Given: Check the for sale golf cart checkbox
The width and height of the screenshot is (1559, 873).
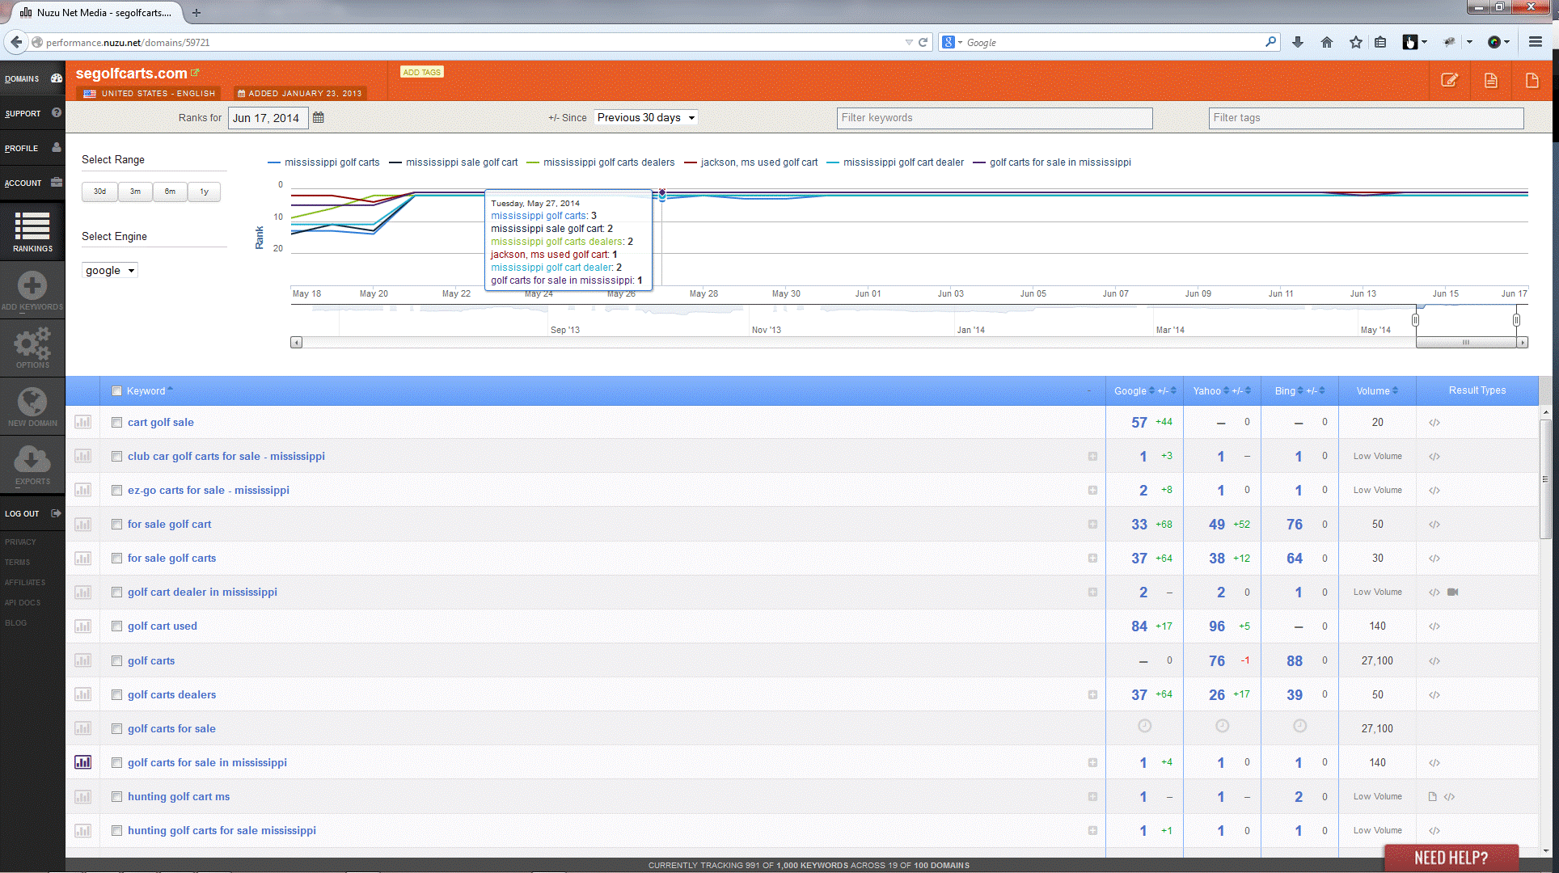Looking at the screenshot, I should (x=116, y=524).
